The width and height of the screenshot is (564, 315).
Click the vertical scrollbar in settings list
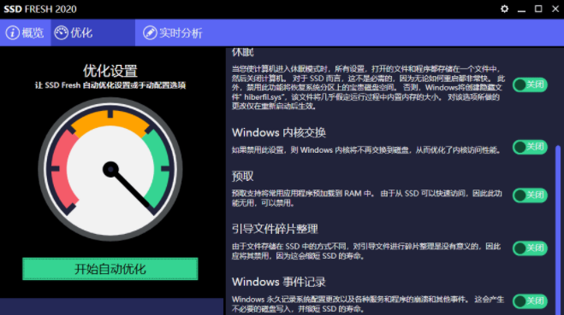[x=558, y=230]
